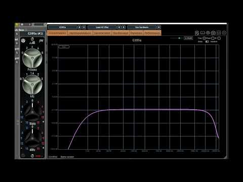
Task: Click the plus sign beside the 60Hz knob
Action: click(x=43, y=148)
